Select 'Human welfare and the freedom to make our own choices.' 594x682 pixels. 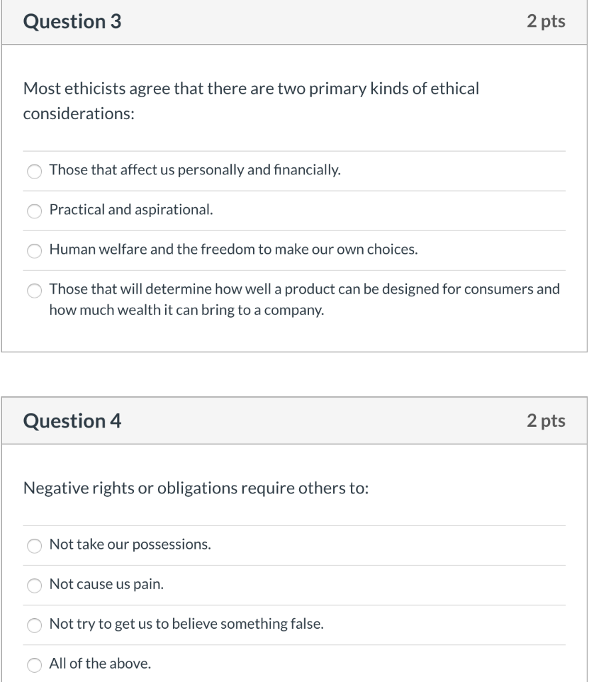pyautogui.click(x=35, y=251)
